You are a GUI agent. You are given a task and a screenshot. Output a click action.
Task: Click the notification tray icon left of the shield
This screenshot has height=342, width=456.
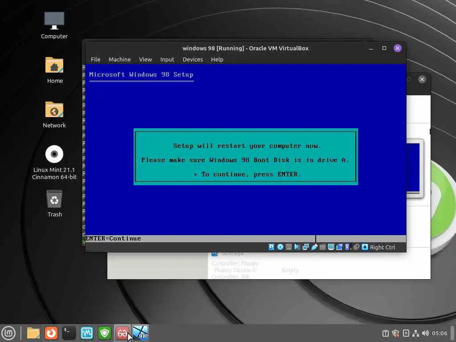click(386, 333)
